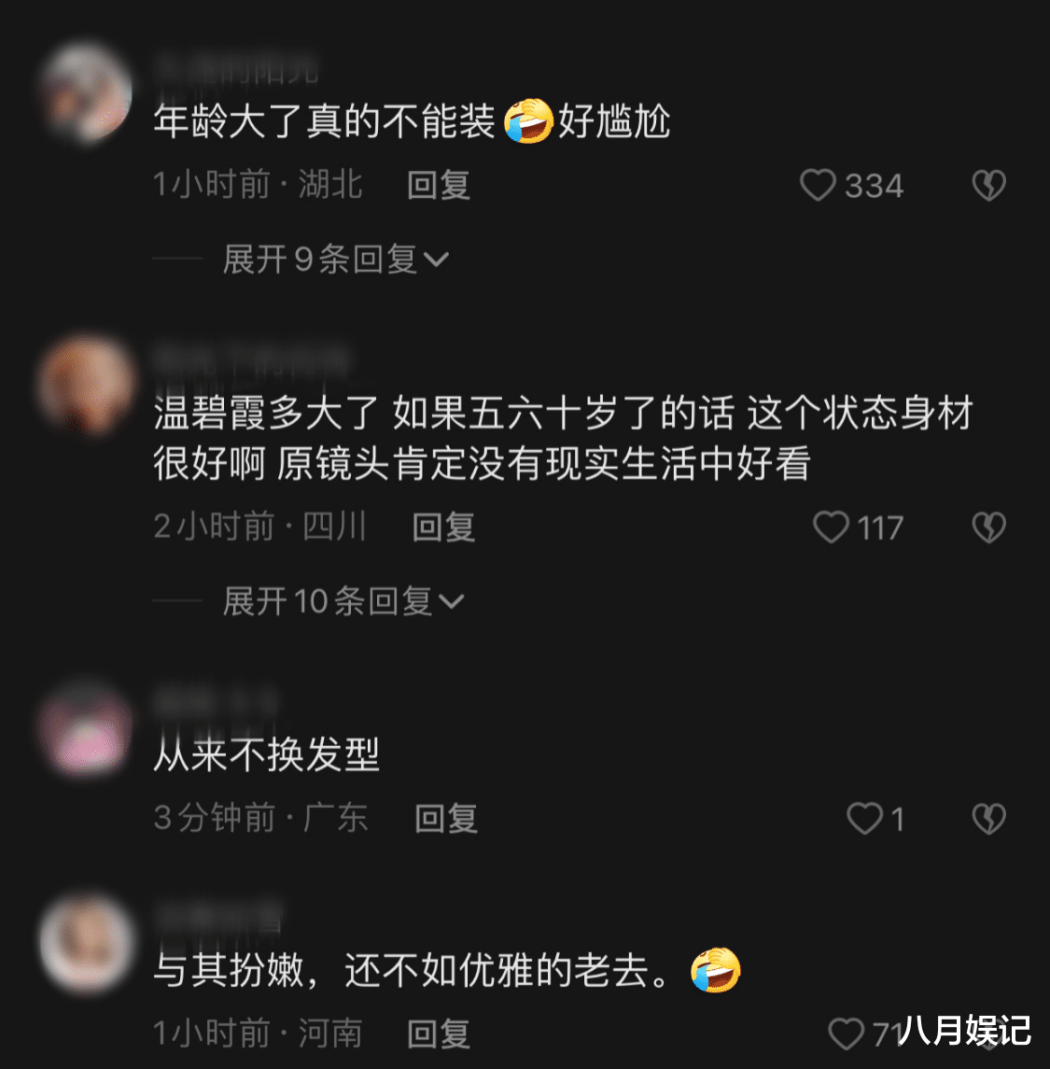
Task: Reply to the 温碧霞 comment from 四川
Action: (443, 527)
